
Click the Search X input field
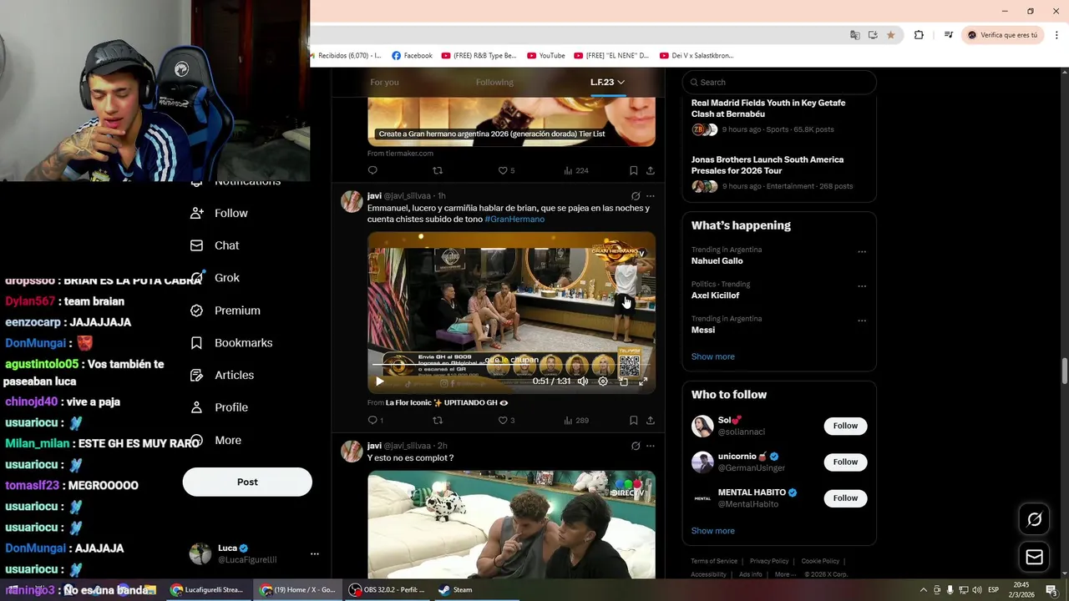coord(779,82)
